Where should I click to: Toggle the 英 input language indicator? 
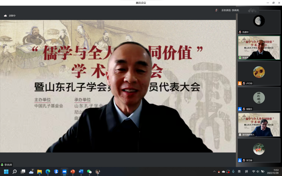(239, 172)
